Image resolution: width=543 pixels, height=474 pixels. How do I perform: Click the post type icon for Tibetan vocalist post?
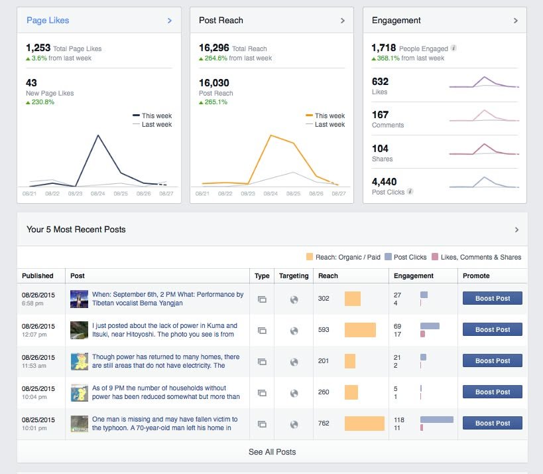pyautogui.click(x=262, y=299)
